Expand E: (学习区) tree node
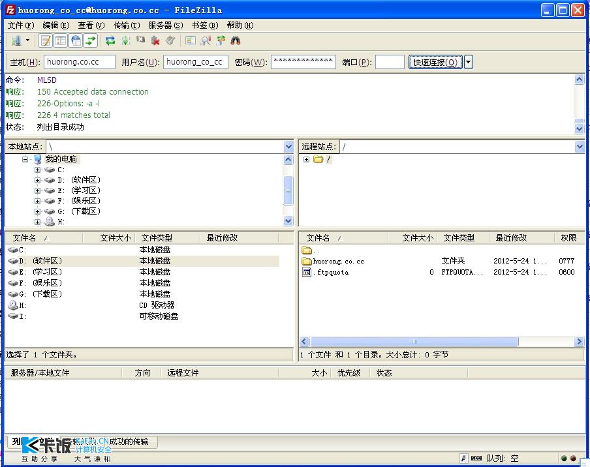Image resolution: width=590 pixels, height=467 pixels. click(37, 191)
